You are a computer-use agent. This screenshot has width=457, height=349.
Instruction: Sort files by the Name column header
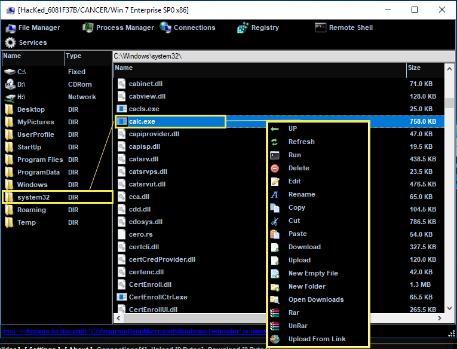coord(260,68)
